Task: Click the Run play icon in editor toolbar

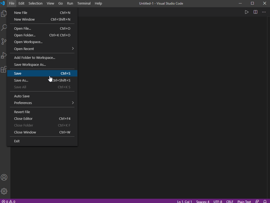Action: point(247,12)
